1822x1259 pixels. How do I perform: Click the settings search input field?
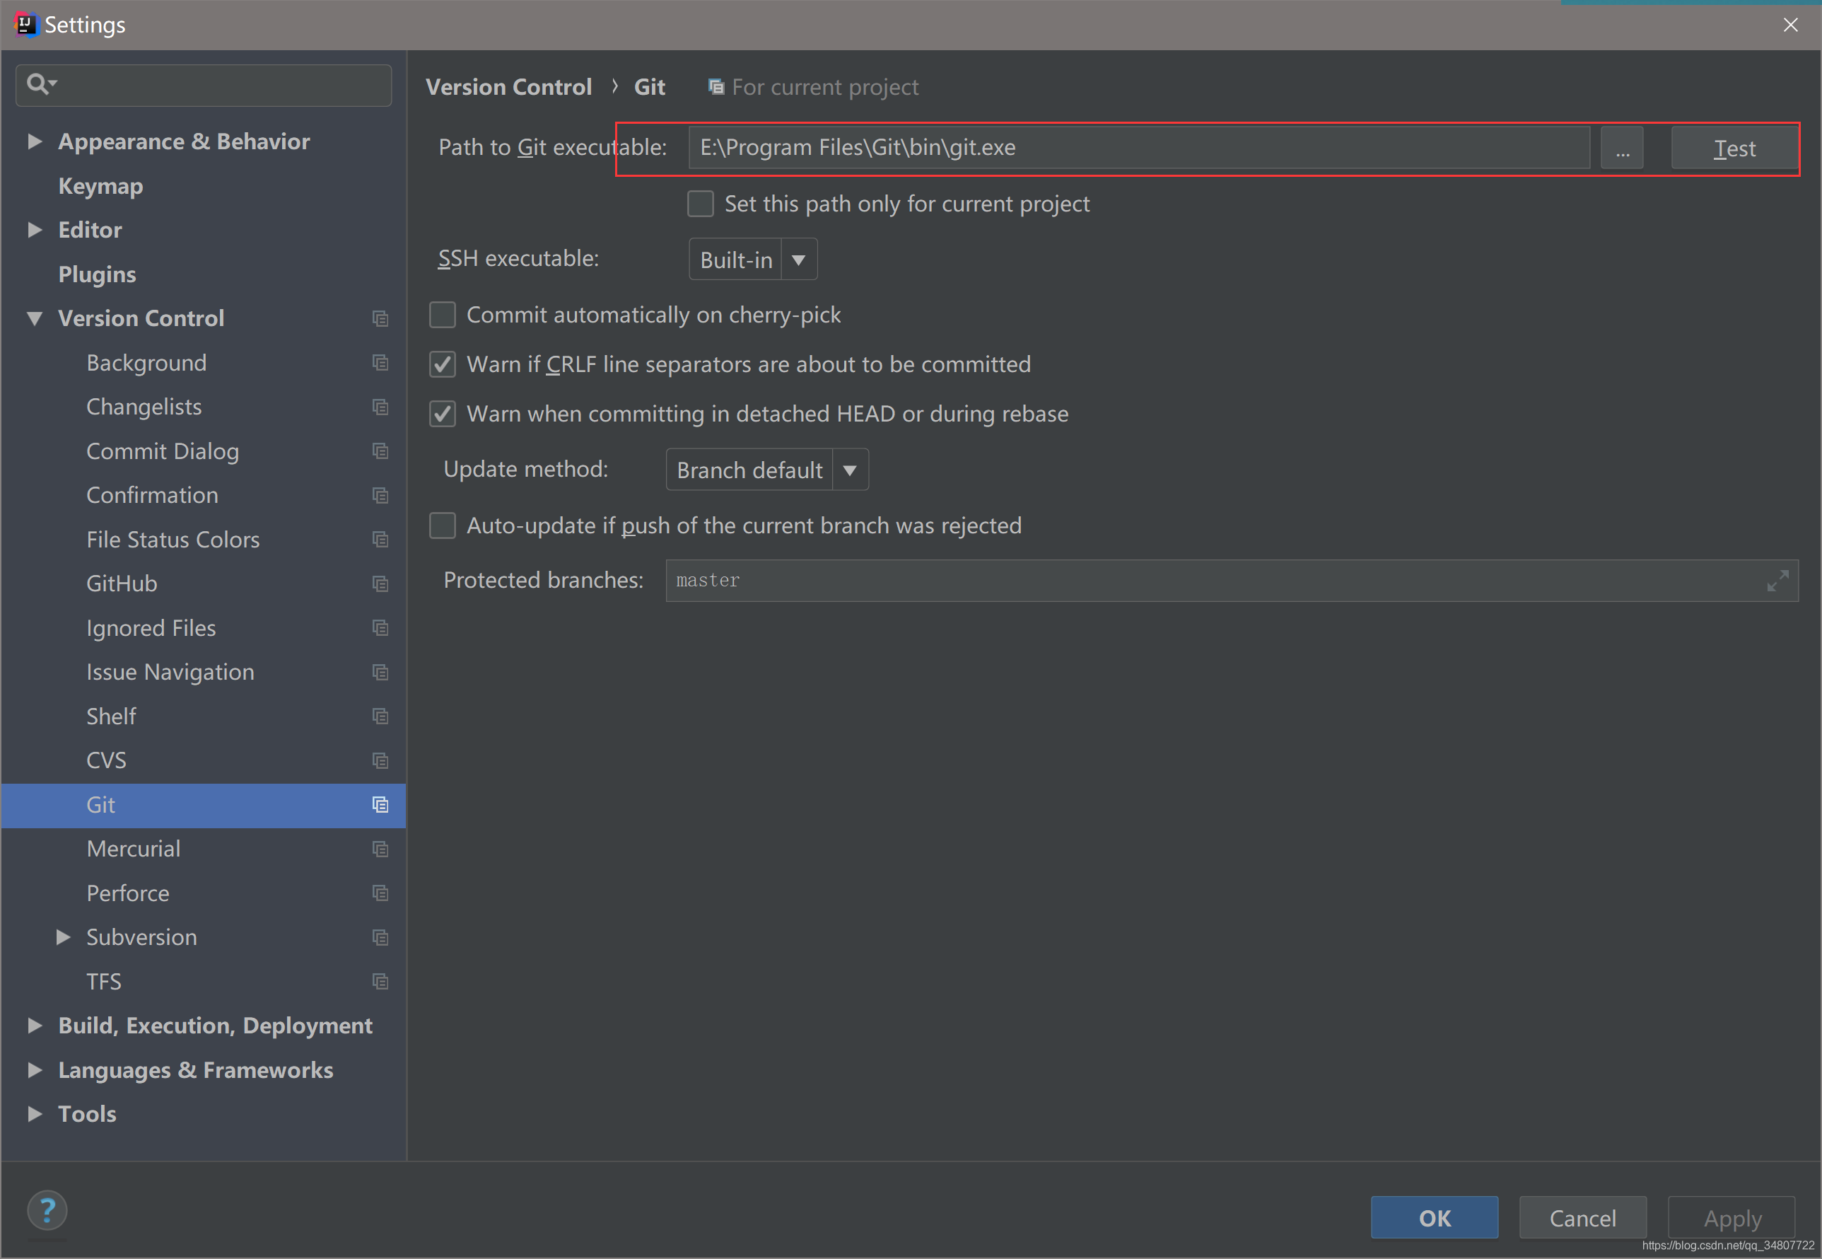pyautogui.click(x=204, y=85)
